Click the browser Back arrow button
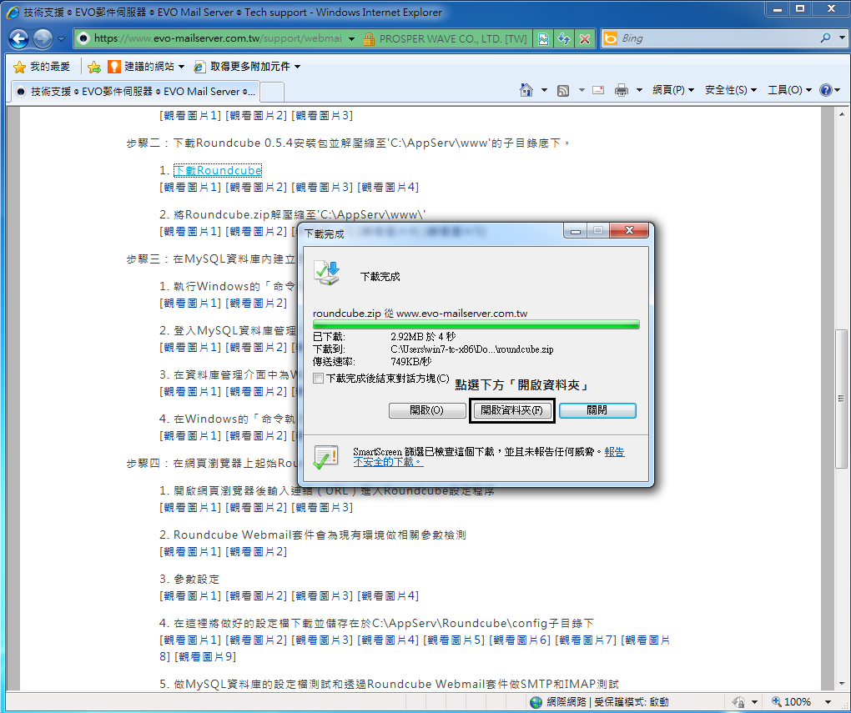Image resolution: width=851 pixels, height=713 pixels. (18, 38)
